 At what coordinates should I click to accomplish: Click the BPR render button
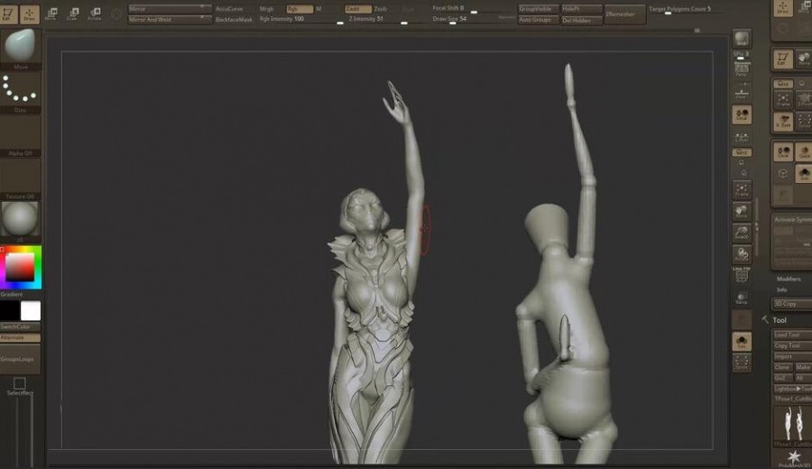click(x=742, y=39)
